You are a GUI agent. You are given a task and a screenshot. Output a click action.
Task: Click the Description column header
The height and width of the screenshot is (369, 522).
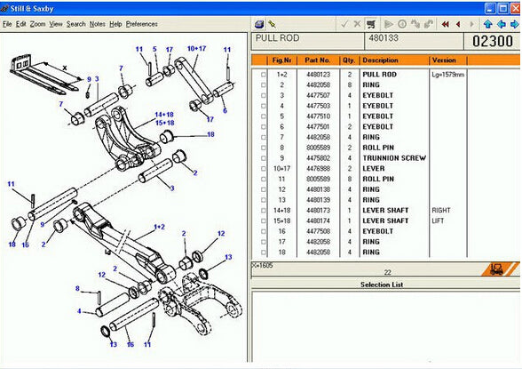click(x=380, y=60)
